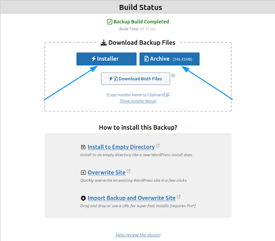Open Install to Empty Directory guide
Viewport: 275px width, 241px height.
[121, 147]
